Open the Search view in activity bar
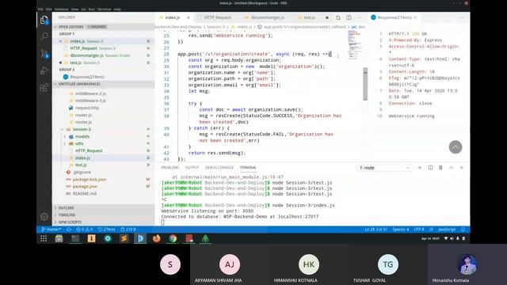This screenshot has height=285, width=507. pyautogui.click(x=44, y=36)
